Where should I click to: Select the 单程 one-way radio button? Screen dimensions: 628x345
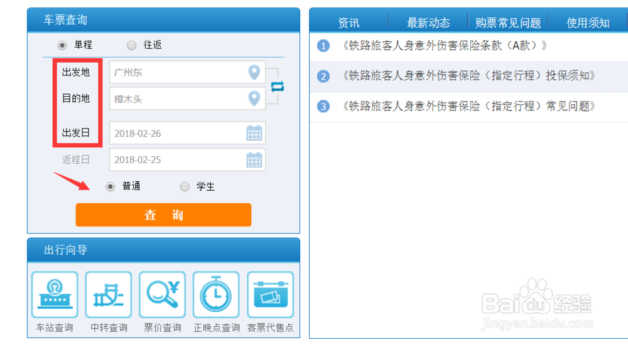62,45
